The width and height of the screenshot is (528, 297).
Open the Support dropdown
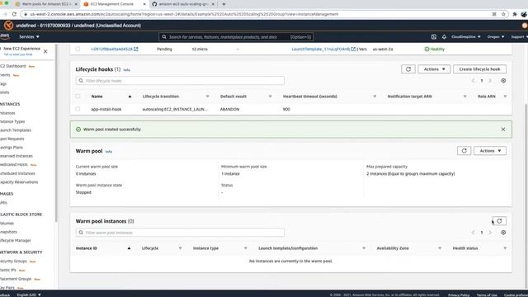519,36
